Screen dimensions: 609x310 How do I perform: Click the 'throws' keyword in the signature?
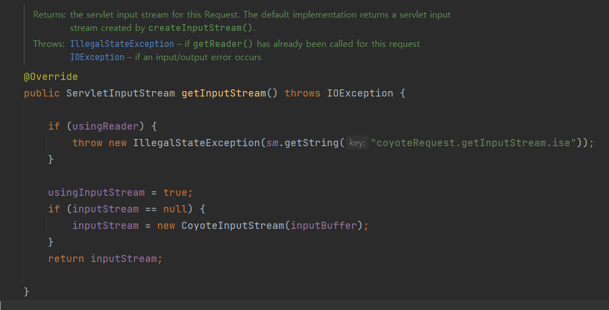tap(303, 93)
